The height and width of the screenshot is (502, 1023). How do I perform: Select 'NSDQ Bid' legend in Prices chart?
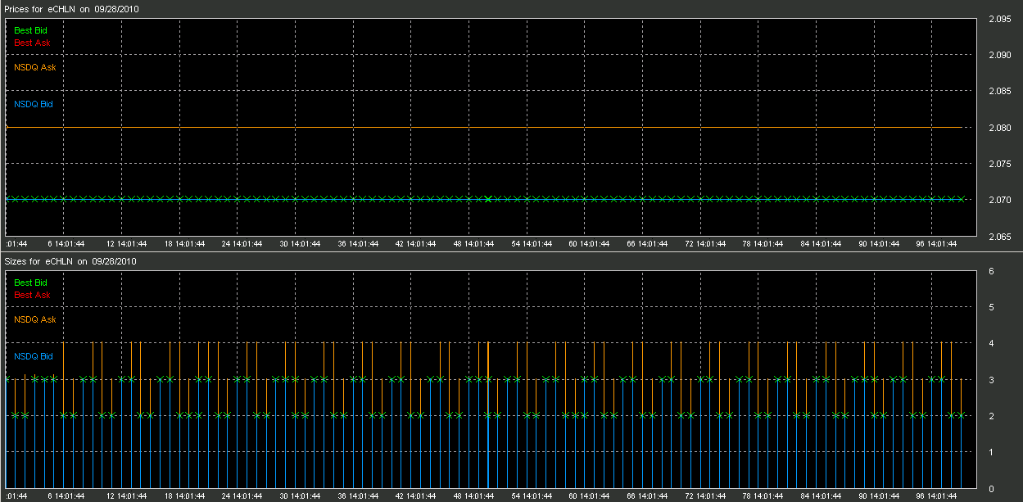[34, 104]
